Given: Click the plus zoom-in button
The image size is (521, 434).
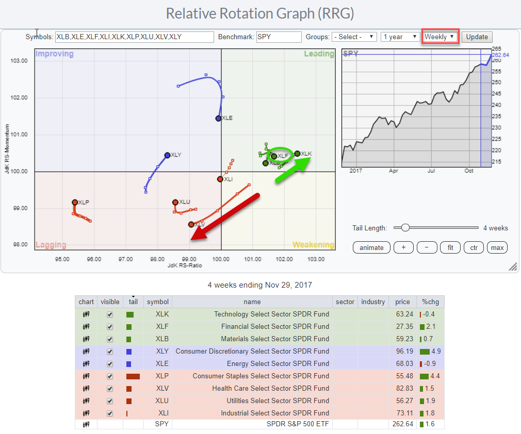Looking at the screenshot, I should point(403,247).
